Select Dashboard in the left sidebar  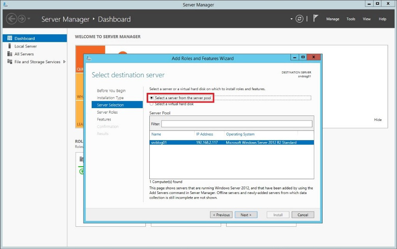tap(35, 38)
